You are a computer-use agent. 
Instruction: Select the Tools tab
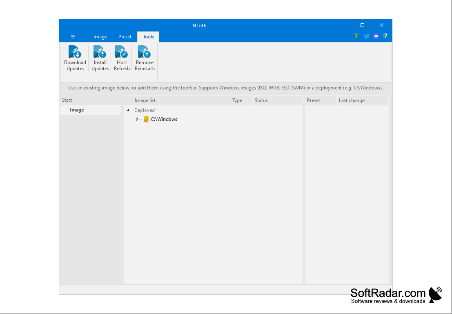[148, 37]
